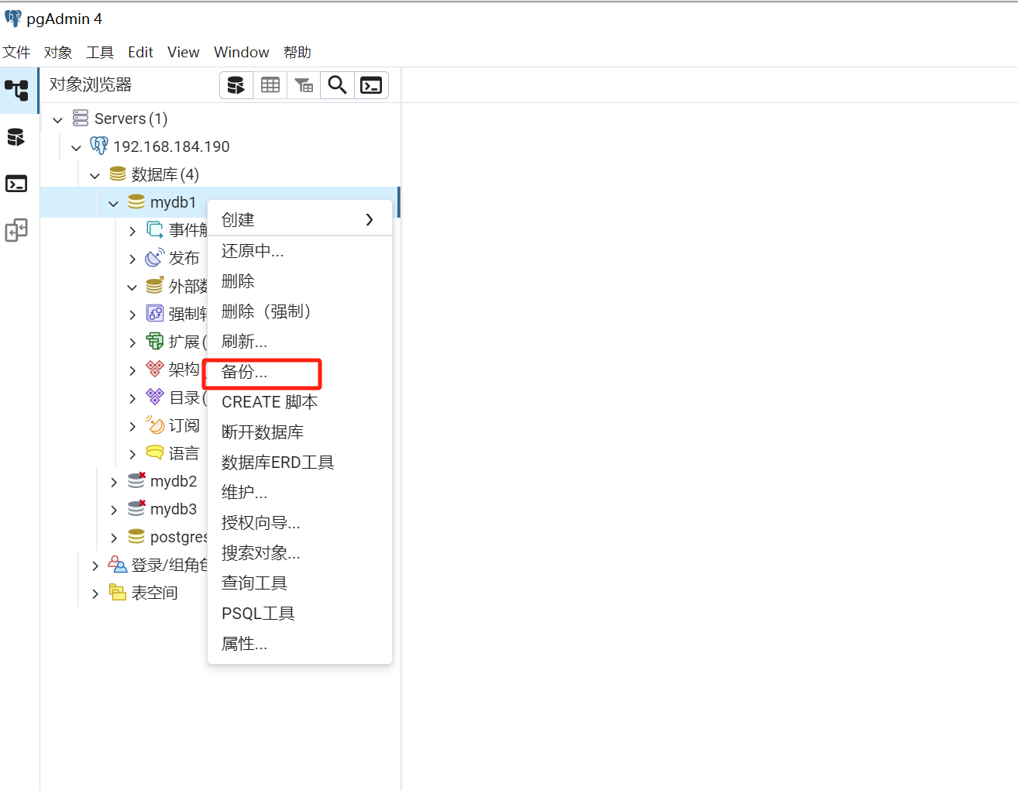
Task: Open the Edit menu
Action: (140, 52)
